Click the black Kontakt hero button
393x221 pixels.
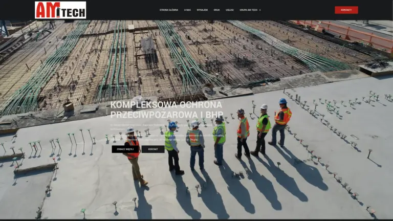tap(153, 149)
